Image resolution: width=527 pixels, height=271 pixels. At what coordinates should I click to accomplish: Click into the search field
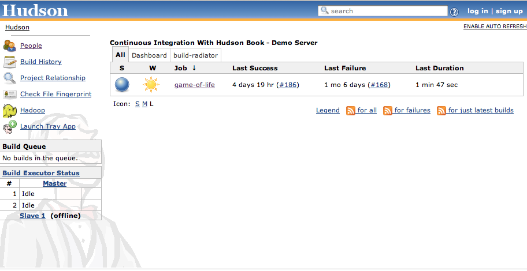pos(383,11)
